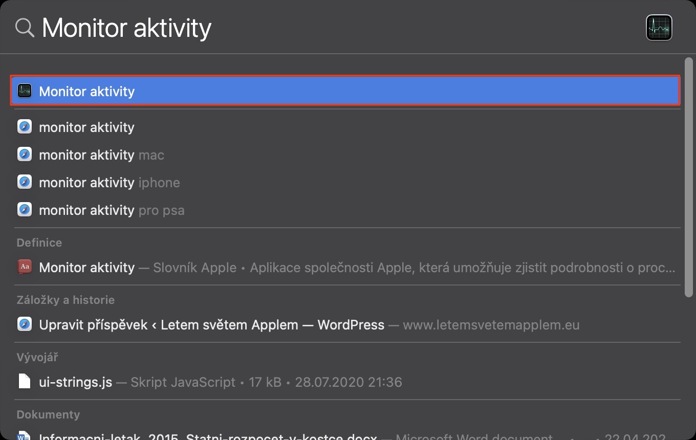The height and width of the screenshot is (440, 696).
Task: Open 'Upravit příspěvek' WordPress bookmark
Action: pyautogui.click(x=211, y=324)
